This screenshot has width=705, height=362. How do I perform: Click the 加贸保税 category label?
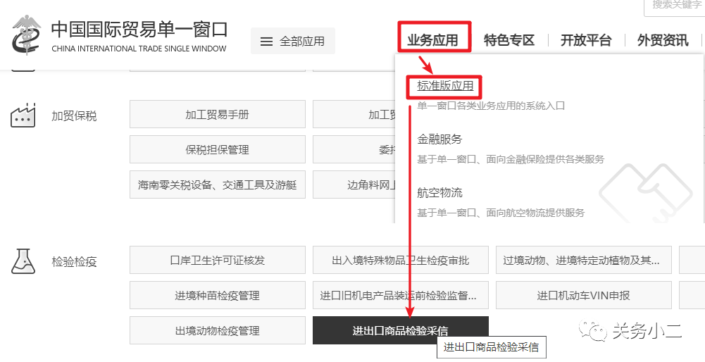click(74, 116)
